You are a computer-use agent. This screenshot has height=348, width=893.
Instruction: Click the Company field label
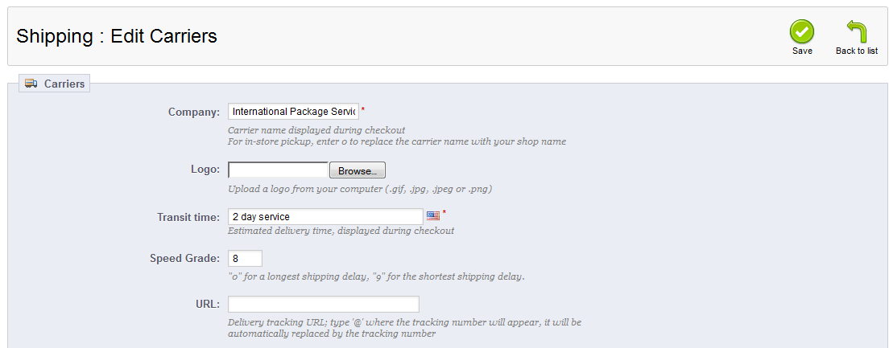tap(193, 112)
